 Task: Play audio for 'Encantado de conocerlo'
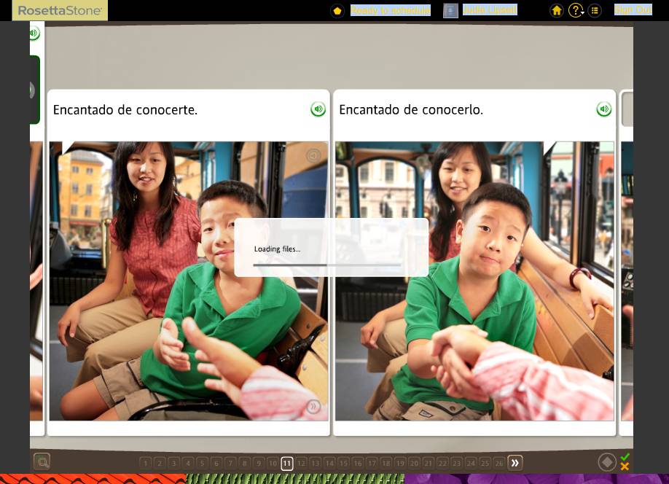[x=603, y=109]
